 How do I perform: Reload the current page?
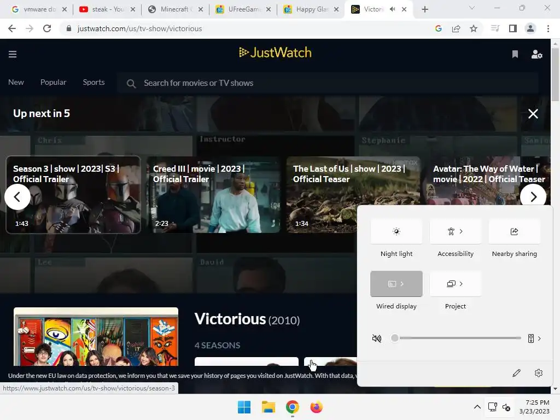47,28
